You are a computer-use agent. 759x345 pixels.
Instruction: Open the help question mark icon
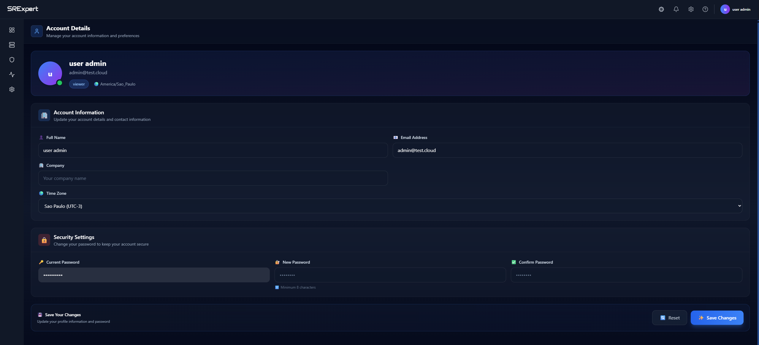click(x=706, y=9)
